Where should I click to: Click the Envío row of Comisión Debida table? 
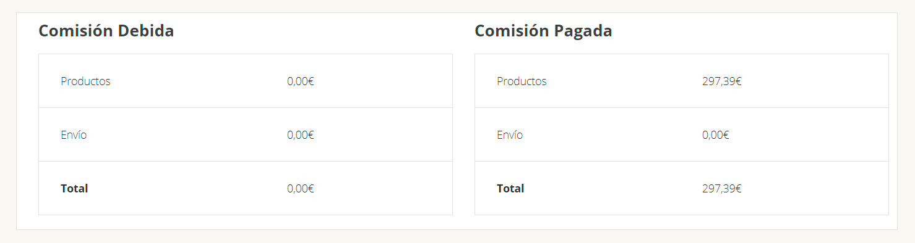[x=246, y=134]
